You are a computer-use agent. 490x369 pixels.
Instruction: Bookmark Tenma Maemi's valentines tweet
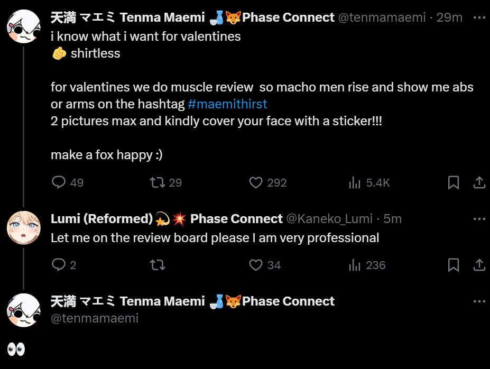(x=453, y=183)
